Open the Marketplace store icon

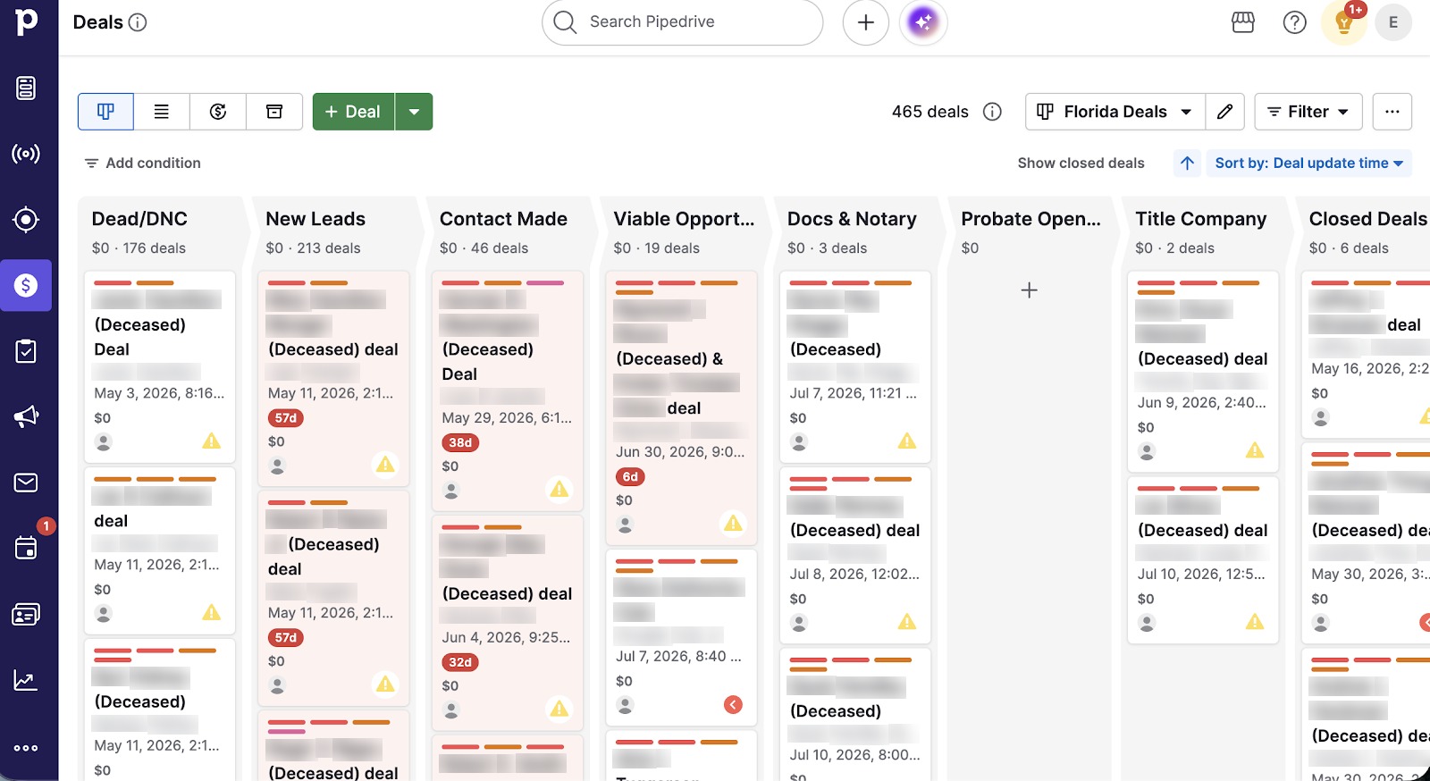pyautogui.click(x=1243, y=22)
